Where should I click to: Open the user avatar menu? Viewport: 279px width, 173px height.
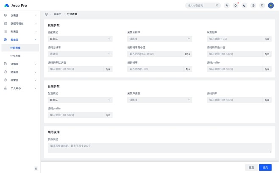point(271,6)
